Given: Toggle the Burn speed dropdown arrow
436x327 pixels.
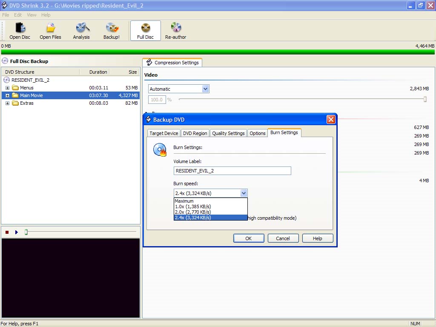Looking at the screenshot, I should click(x=244, y=193).
